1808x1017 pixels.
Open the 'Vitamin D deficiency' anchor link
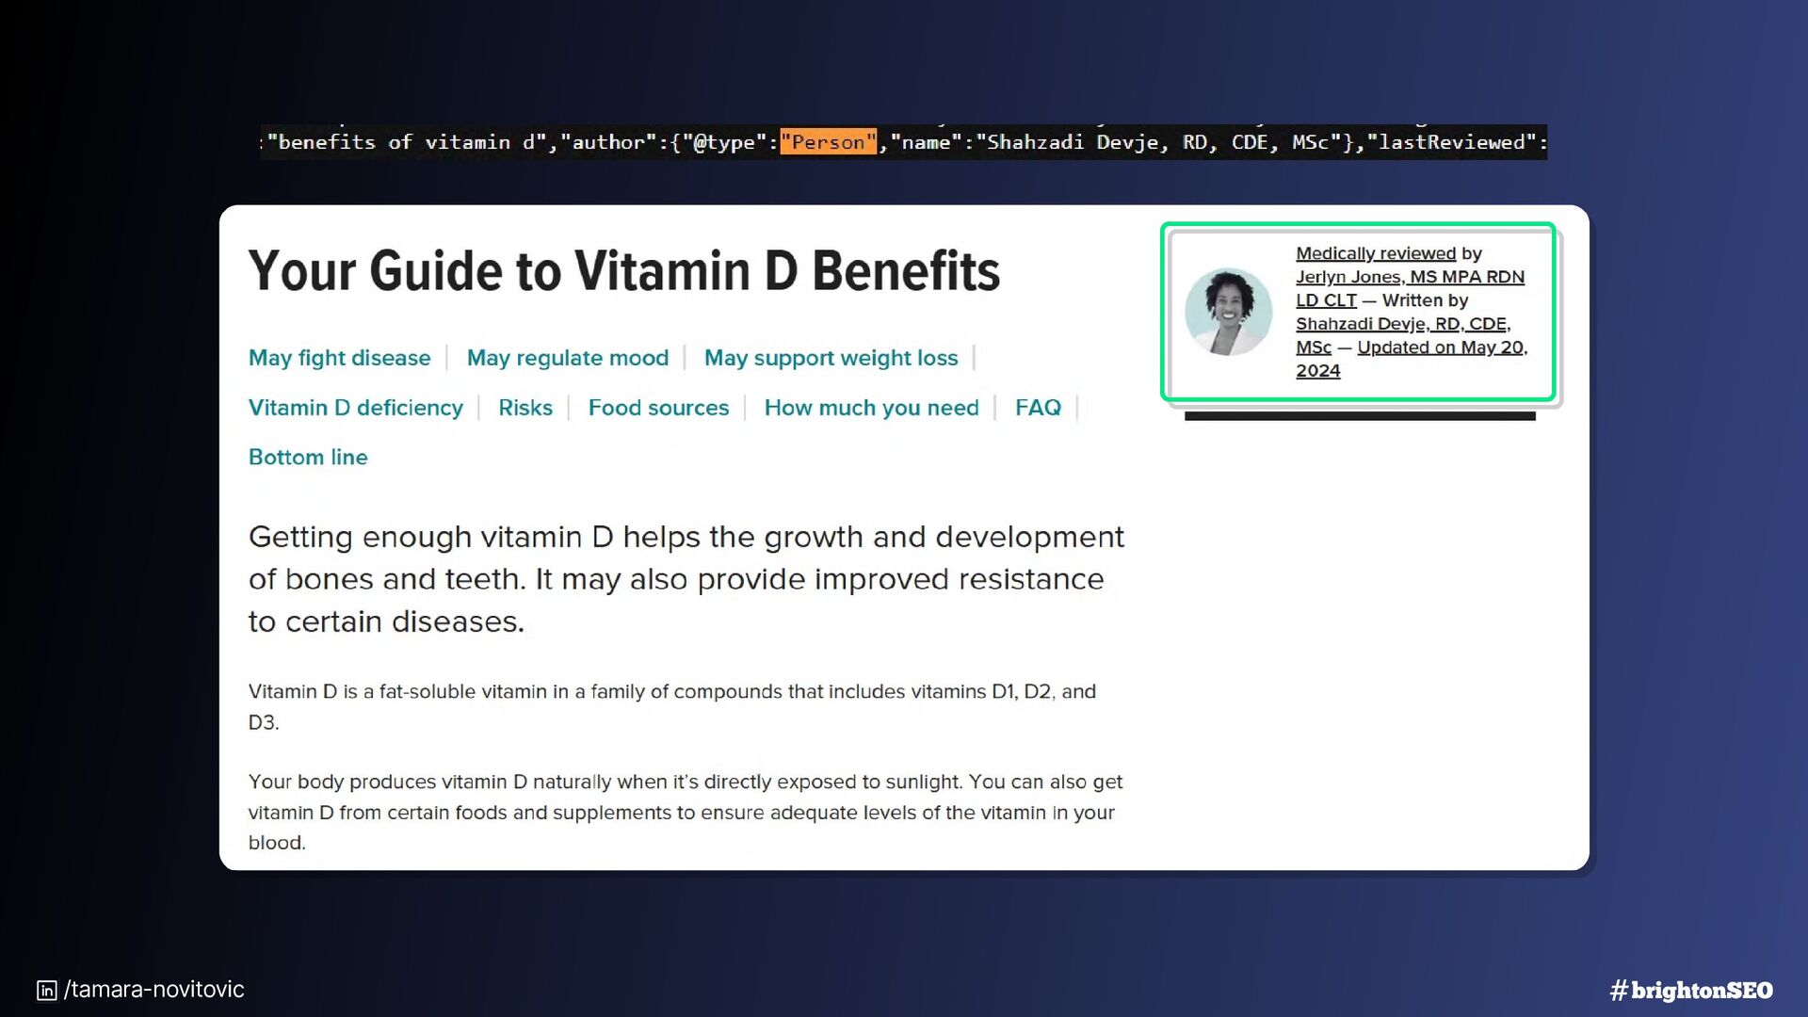click(x=355, y=408)
